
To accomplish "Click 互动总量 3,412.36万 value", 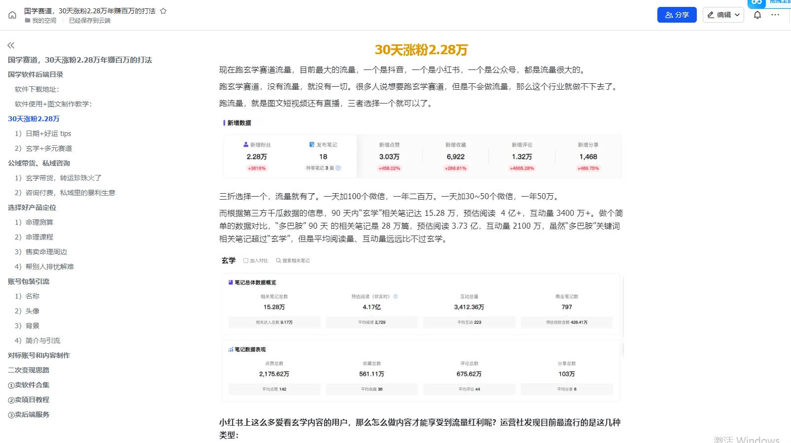I will (x=469, y=307).
